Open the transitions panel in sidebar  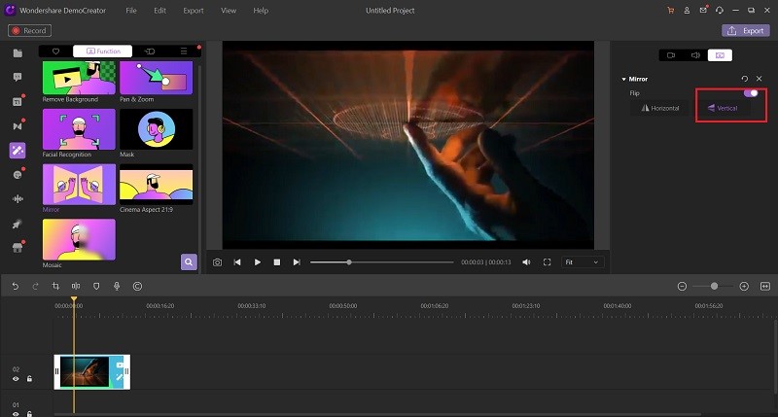tap(18, 126)
